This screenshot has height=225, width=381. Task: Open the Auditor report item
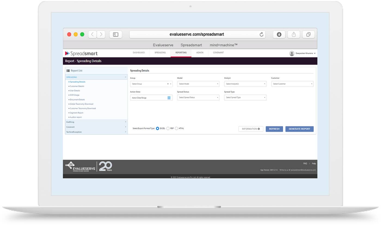(76, 117)
